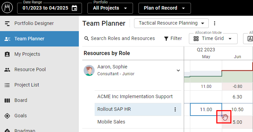
Task: Open the Rollout SAP HR row options menu
Action: click(175, 109)
